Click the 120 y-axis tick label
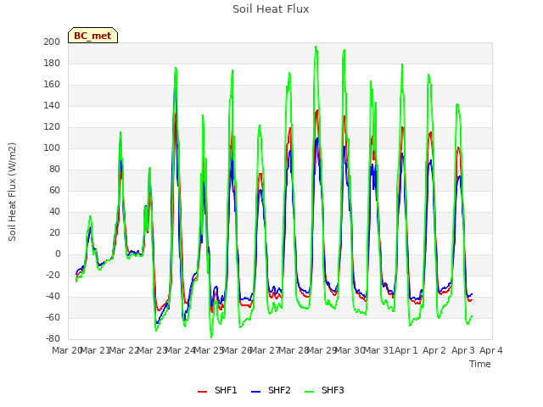 (x=52, y=126)
